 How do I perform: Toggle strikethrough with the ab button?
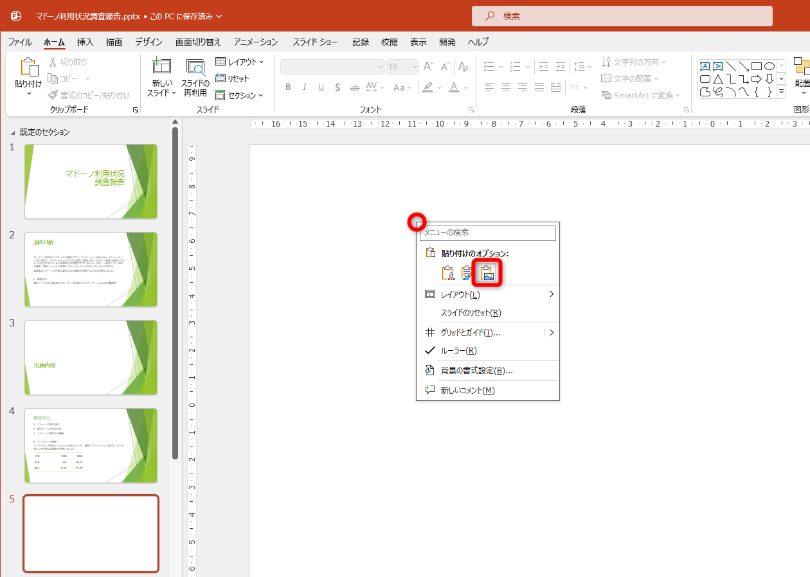click(354, 87)
